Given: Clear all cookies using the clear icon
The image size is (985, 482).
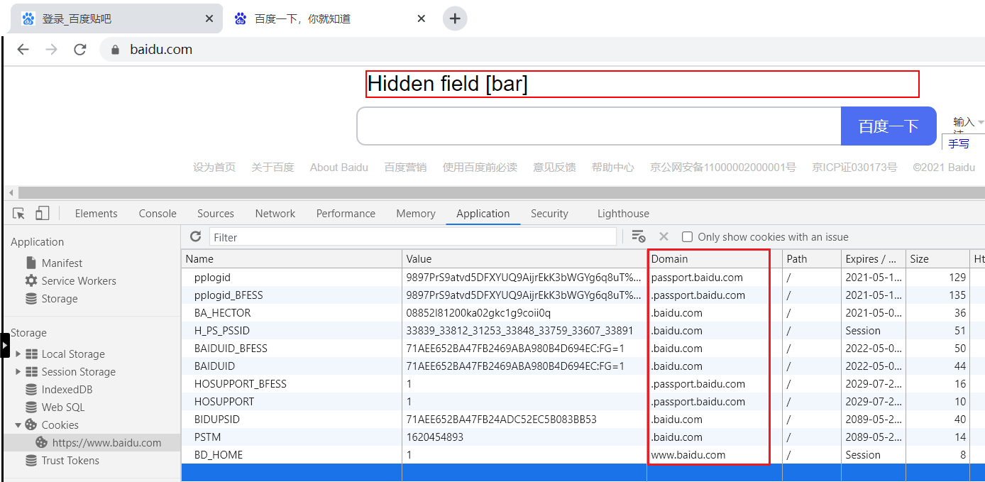Looking at the screenshot, I should pos(638,236).
